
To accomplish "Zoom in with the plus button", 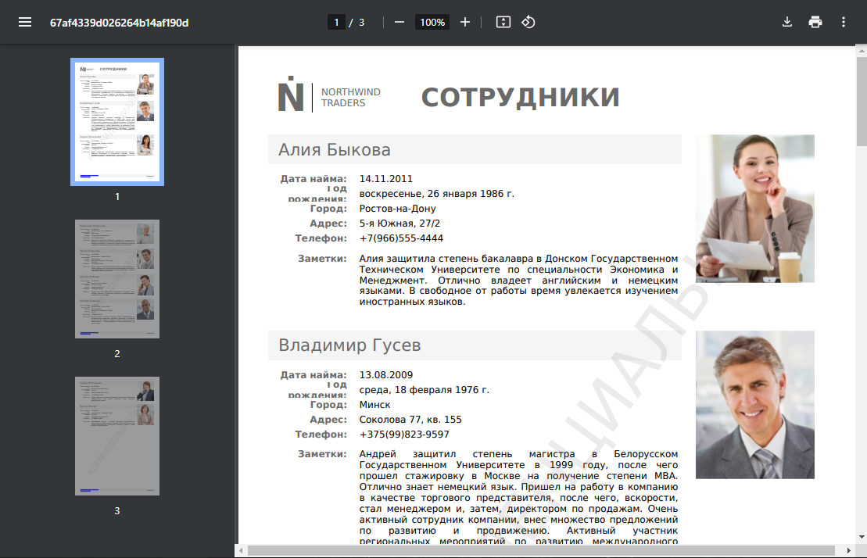I will click(465, 22).
